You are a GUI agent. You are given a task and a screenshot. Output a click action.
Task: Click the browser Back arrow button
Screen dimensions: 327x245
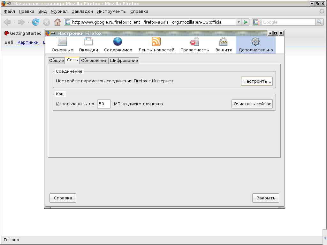(x=7, y=22)
